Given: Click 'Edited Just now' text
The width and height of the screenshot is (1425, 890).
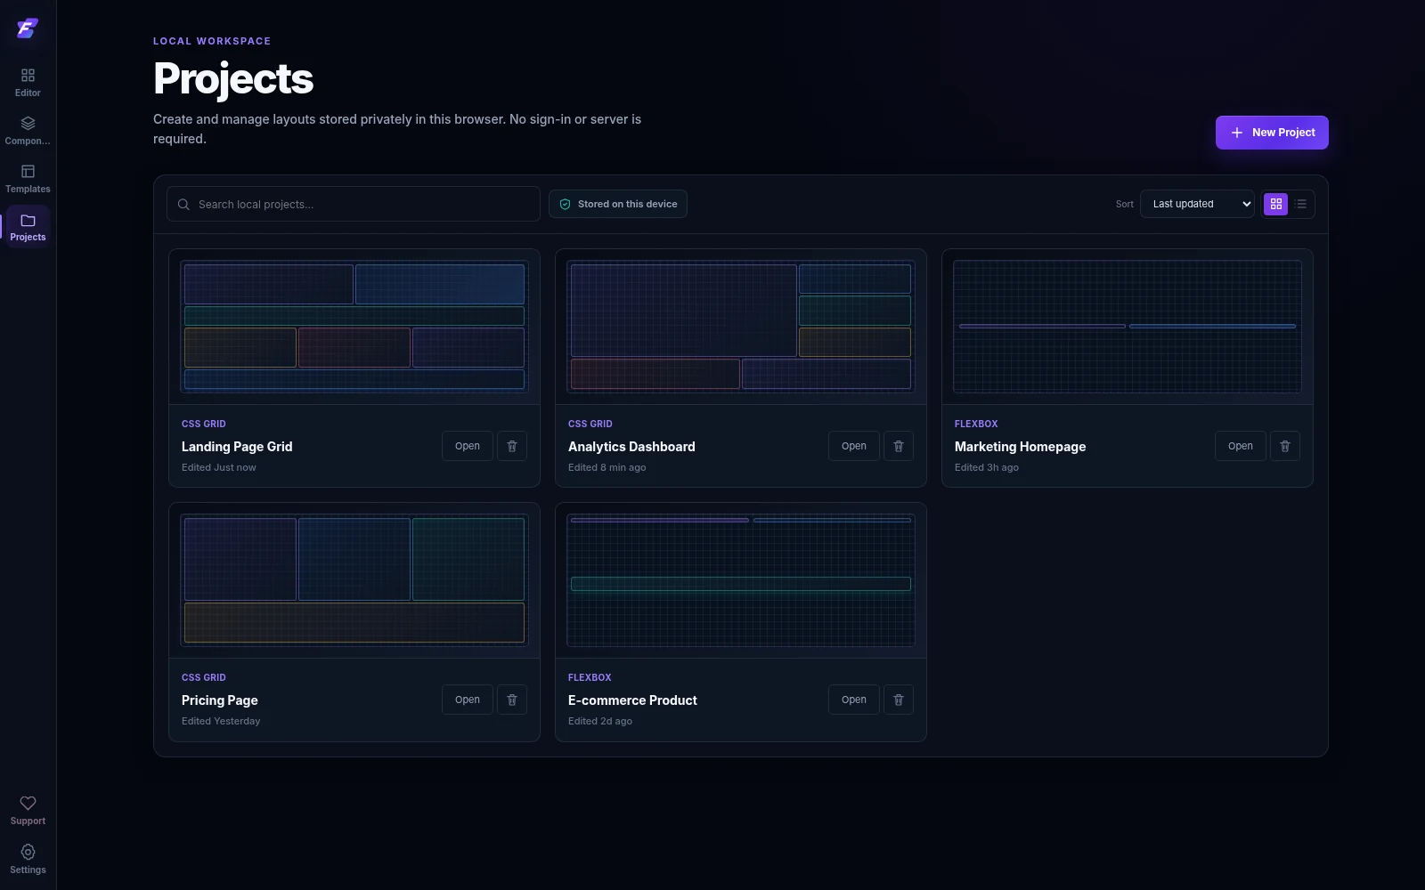Looking at the screenshot, I should pyautogui.click(x=219, y=467).
